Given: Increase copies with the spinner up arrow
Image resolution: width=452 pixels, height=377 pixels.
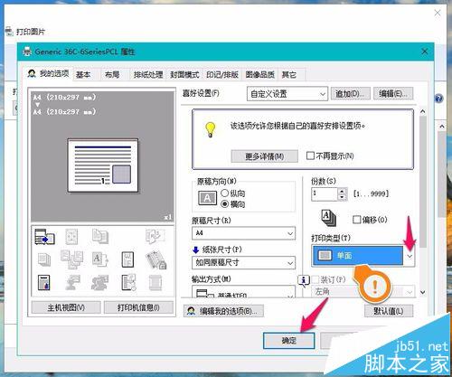Looking at the screenshot, I should coord(342,191).
